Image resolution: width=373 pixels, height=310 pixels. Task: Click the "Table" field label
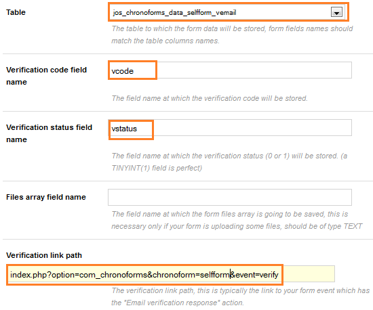coord(16,12)
